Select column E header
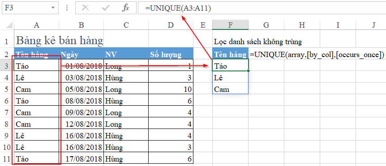 [x=203, y=25]
